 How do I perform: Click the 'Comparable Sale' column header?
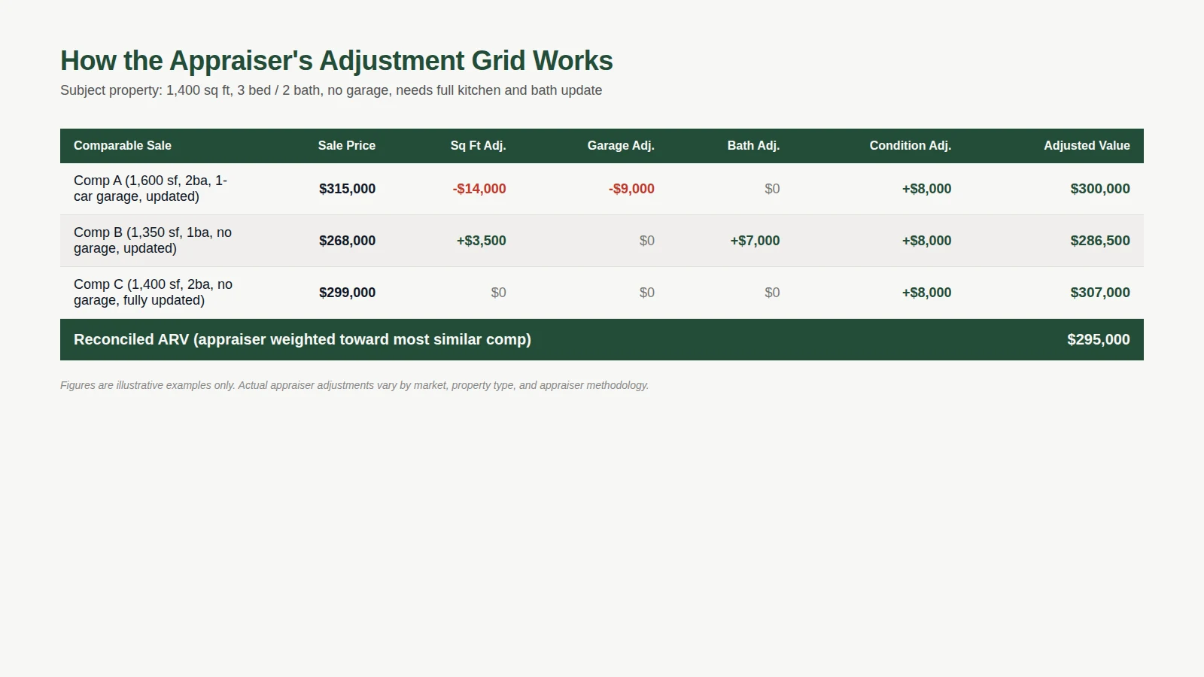[x=123, y=146]
